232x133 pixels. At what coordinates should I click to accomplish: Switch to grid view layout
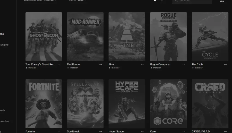pyautogui.click(x=155, y=1)
